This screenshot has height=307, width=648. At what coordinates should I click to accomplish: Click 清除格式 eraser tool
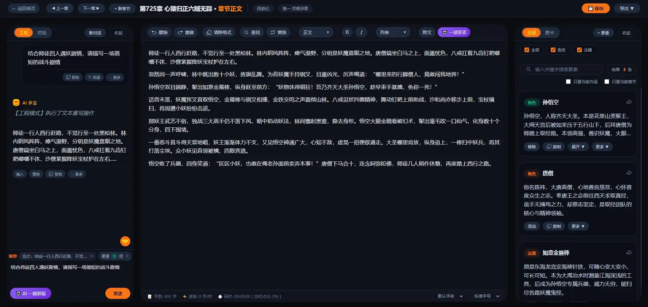219,32
